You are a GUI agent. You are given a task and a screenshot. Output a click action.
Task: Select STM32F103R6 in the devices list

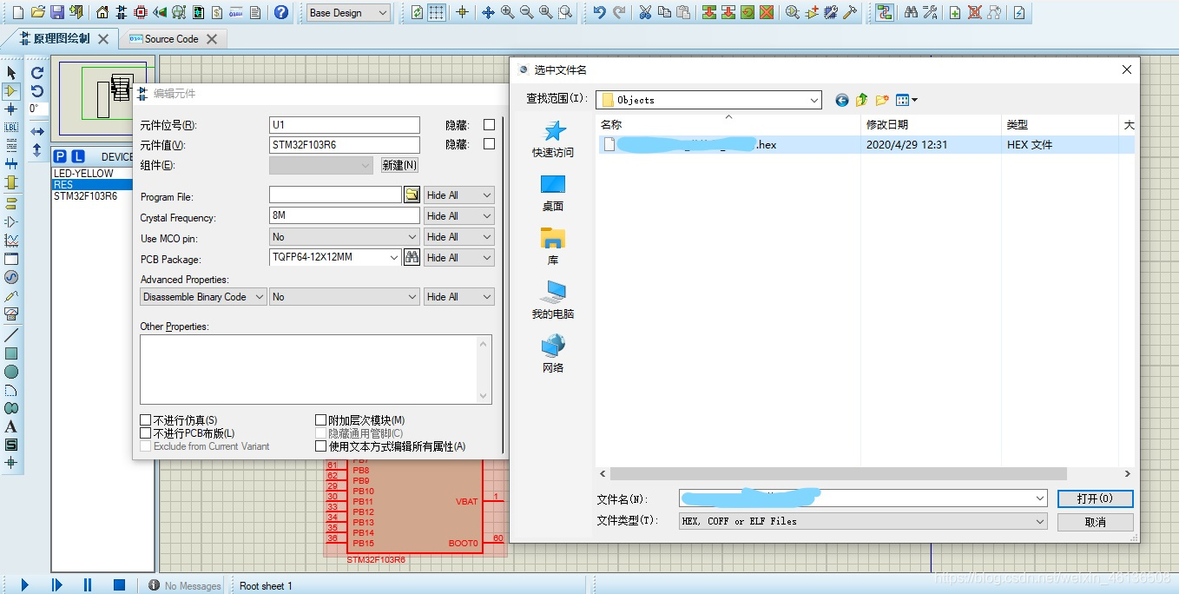click(85, 196)
